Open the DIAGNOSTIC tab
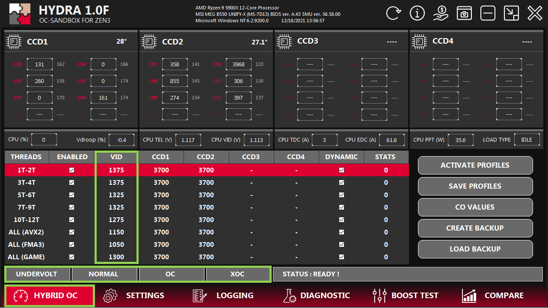This screenshot has width=548, height=308. pos(317,296)
